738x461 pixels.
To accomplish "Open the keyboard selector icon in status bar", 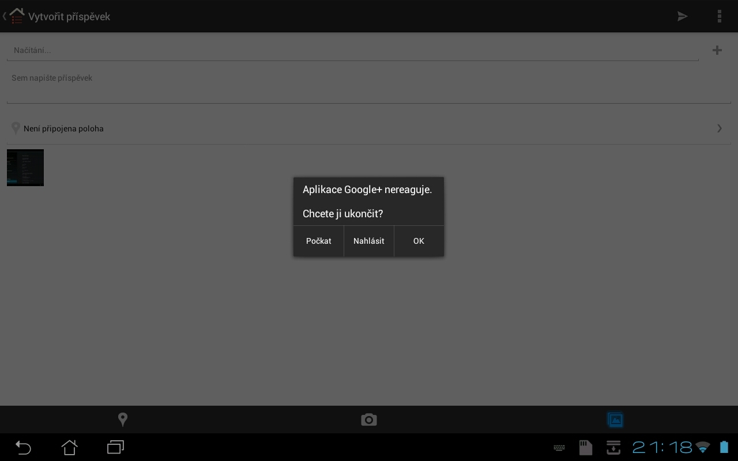I will point(559,448).
